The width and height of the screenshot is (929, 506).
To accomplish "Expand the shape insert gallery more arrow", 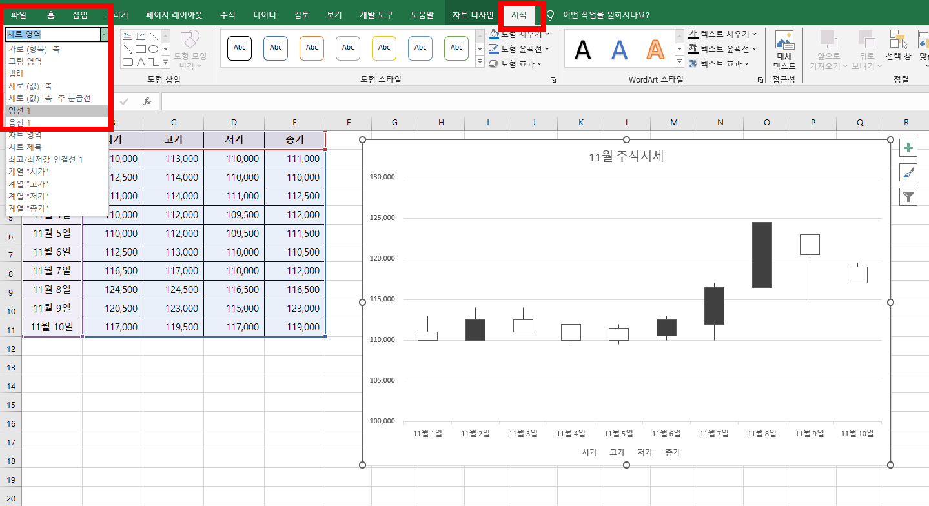I will [x=165, y=63].
